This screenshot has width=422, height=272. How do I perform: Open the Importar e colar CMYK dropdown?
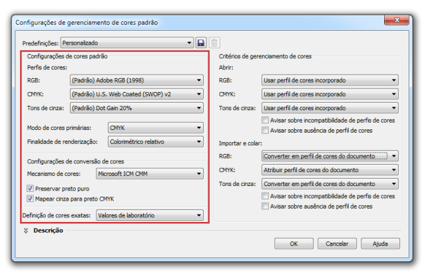tap(330, 170)
